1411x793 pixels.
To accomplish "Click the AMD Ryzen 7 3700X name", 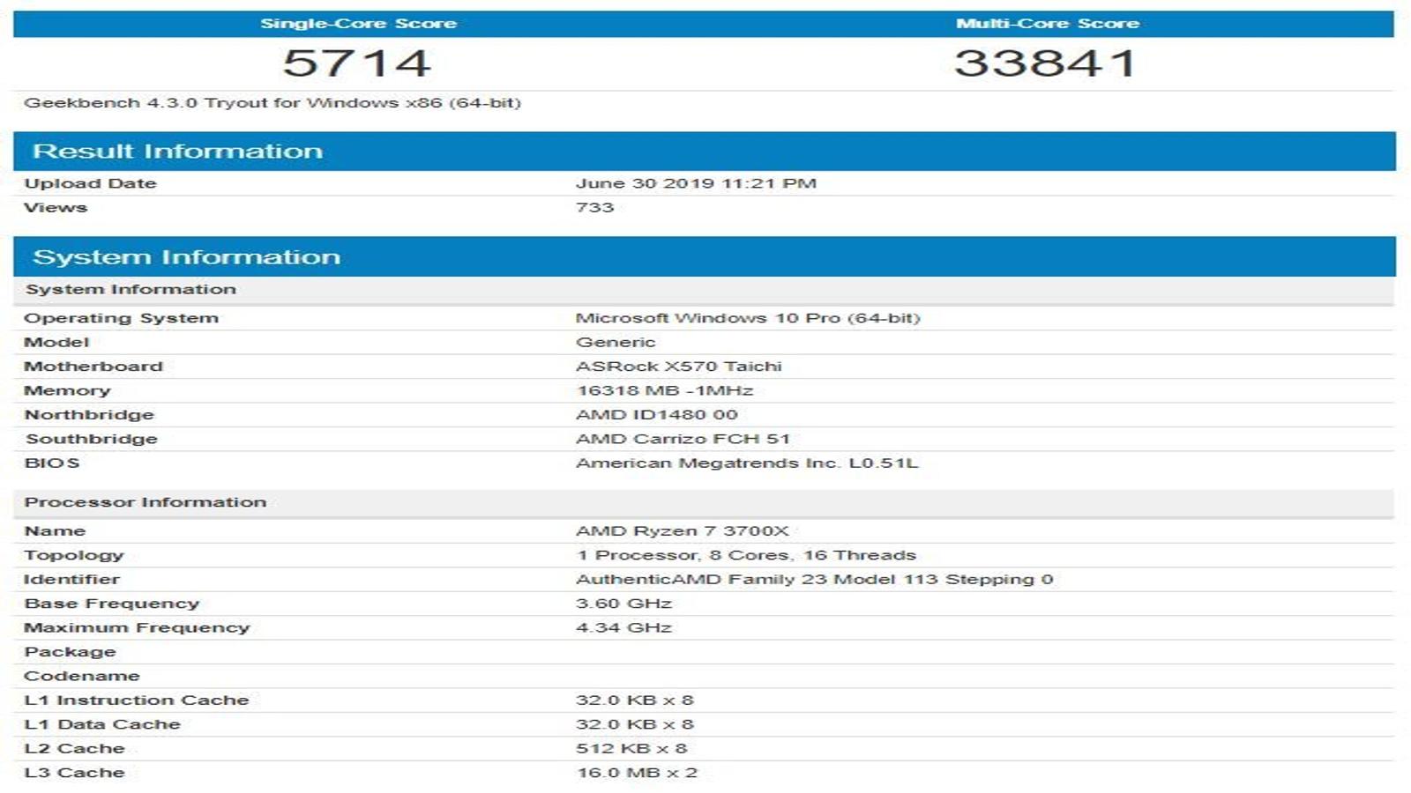I will [x=682, y=531].
